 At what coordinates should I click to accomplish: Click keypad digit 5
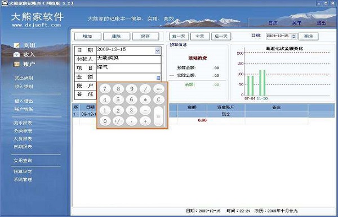(x=118, y=100)
